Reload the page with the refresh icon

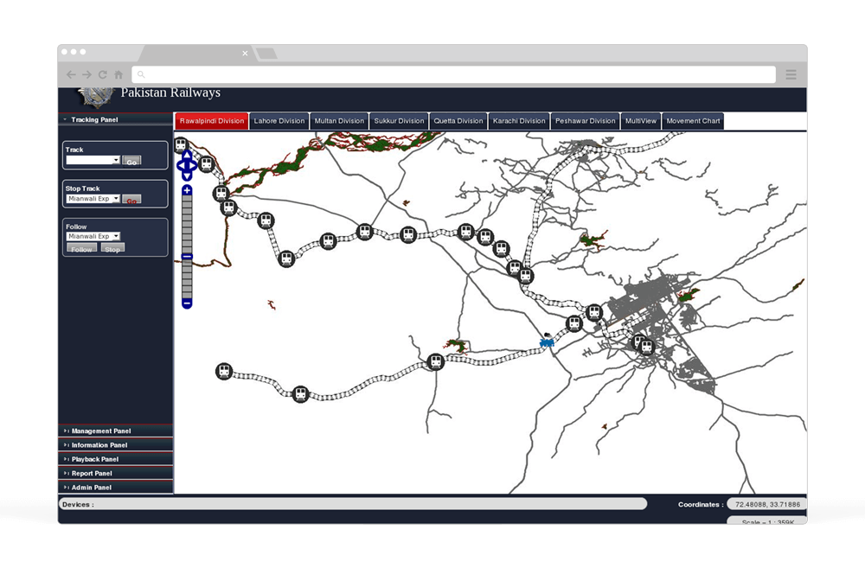coord(103,74)
